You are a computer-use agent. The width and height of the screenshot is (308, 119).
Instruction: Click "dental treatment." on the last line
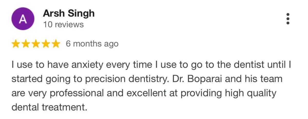pyautogui.click(x=48, y=108)
